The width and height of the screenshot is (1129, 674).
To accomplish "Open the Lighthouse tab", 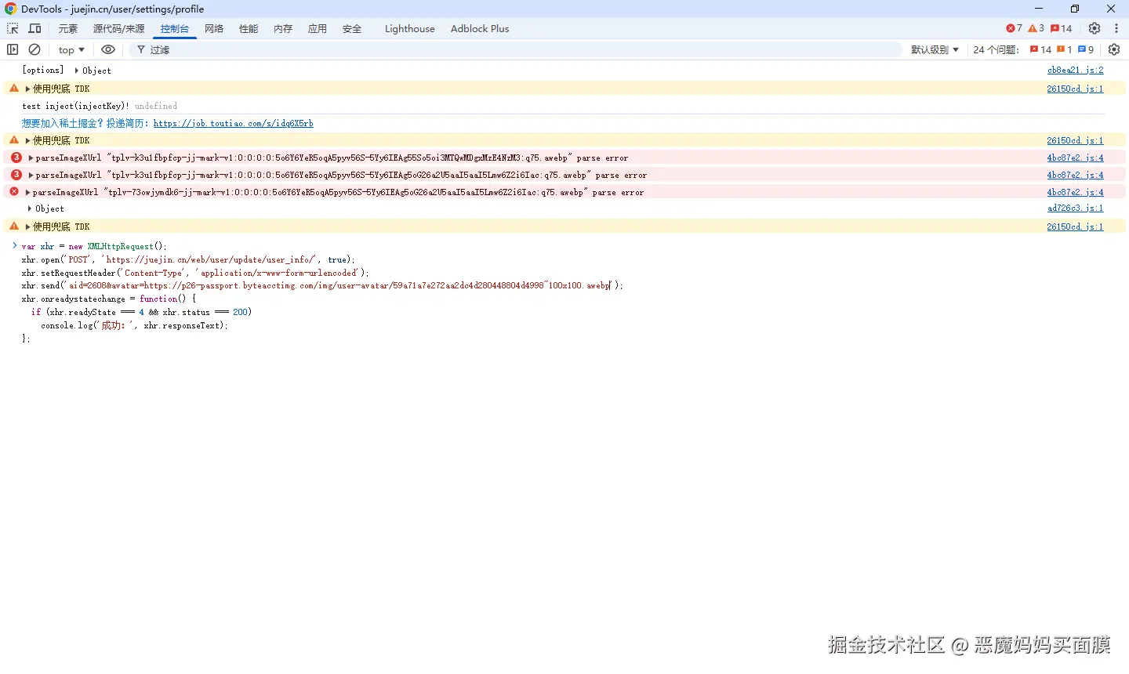I will (409, 28).
